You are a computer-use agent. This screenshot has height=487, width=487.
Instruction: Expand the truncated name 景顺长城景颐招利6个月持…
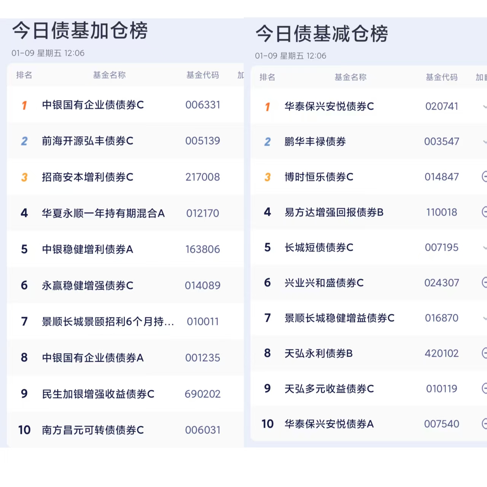point(108,321)
